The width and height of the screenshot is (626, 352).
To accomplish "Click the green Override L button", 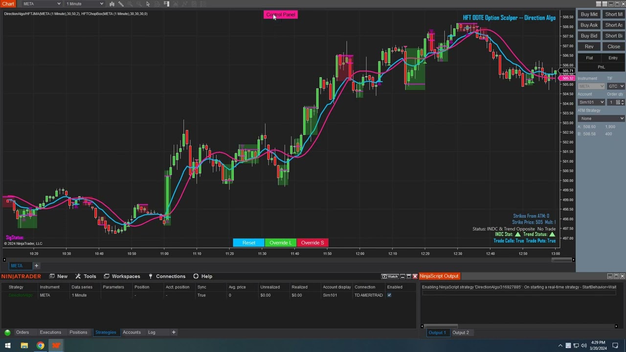I will (280, 242).
